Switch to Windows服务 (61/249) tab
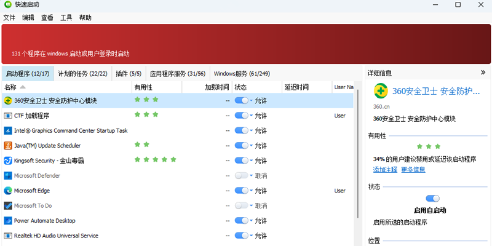The width and height of the screenshot is (492, 246). (x=242, y=74)
